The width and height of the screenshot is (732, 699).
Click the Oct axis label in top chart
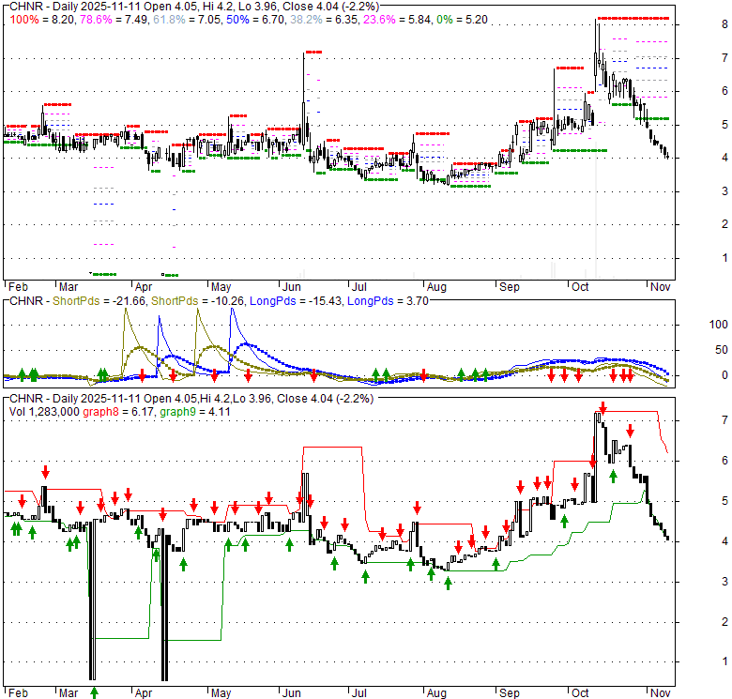point(580,287)
